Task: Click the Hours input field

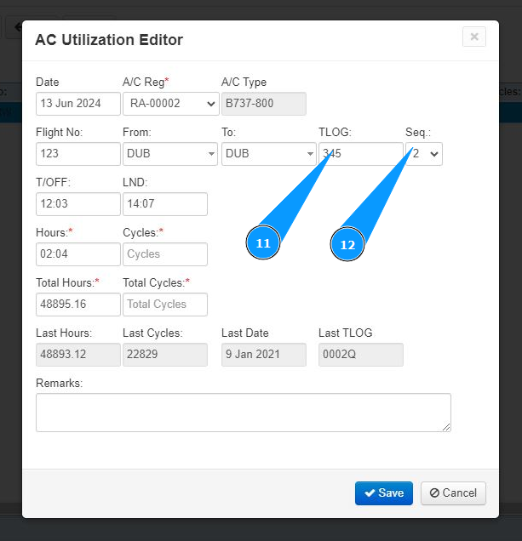Action: click(x=77, y=254)
